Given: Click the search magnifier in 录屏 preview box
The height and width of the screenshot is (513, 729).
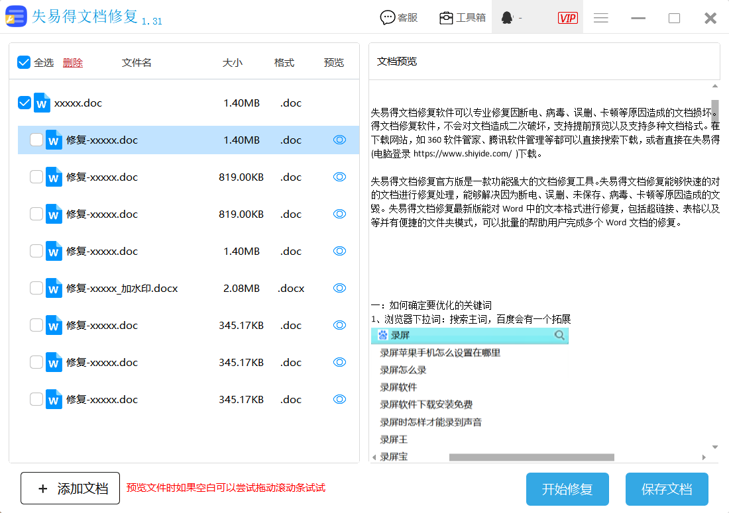Looking at the screenshot, I should pyautogui.click(x=560, y=336).
